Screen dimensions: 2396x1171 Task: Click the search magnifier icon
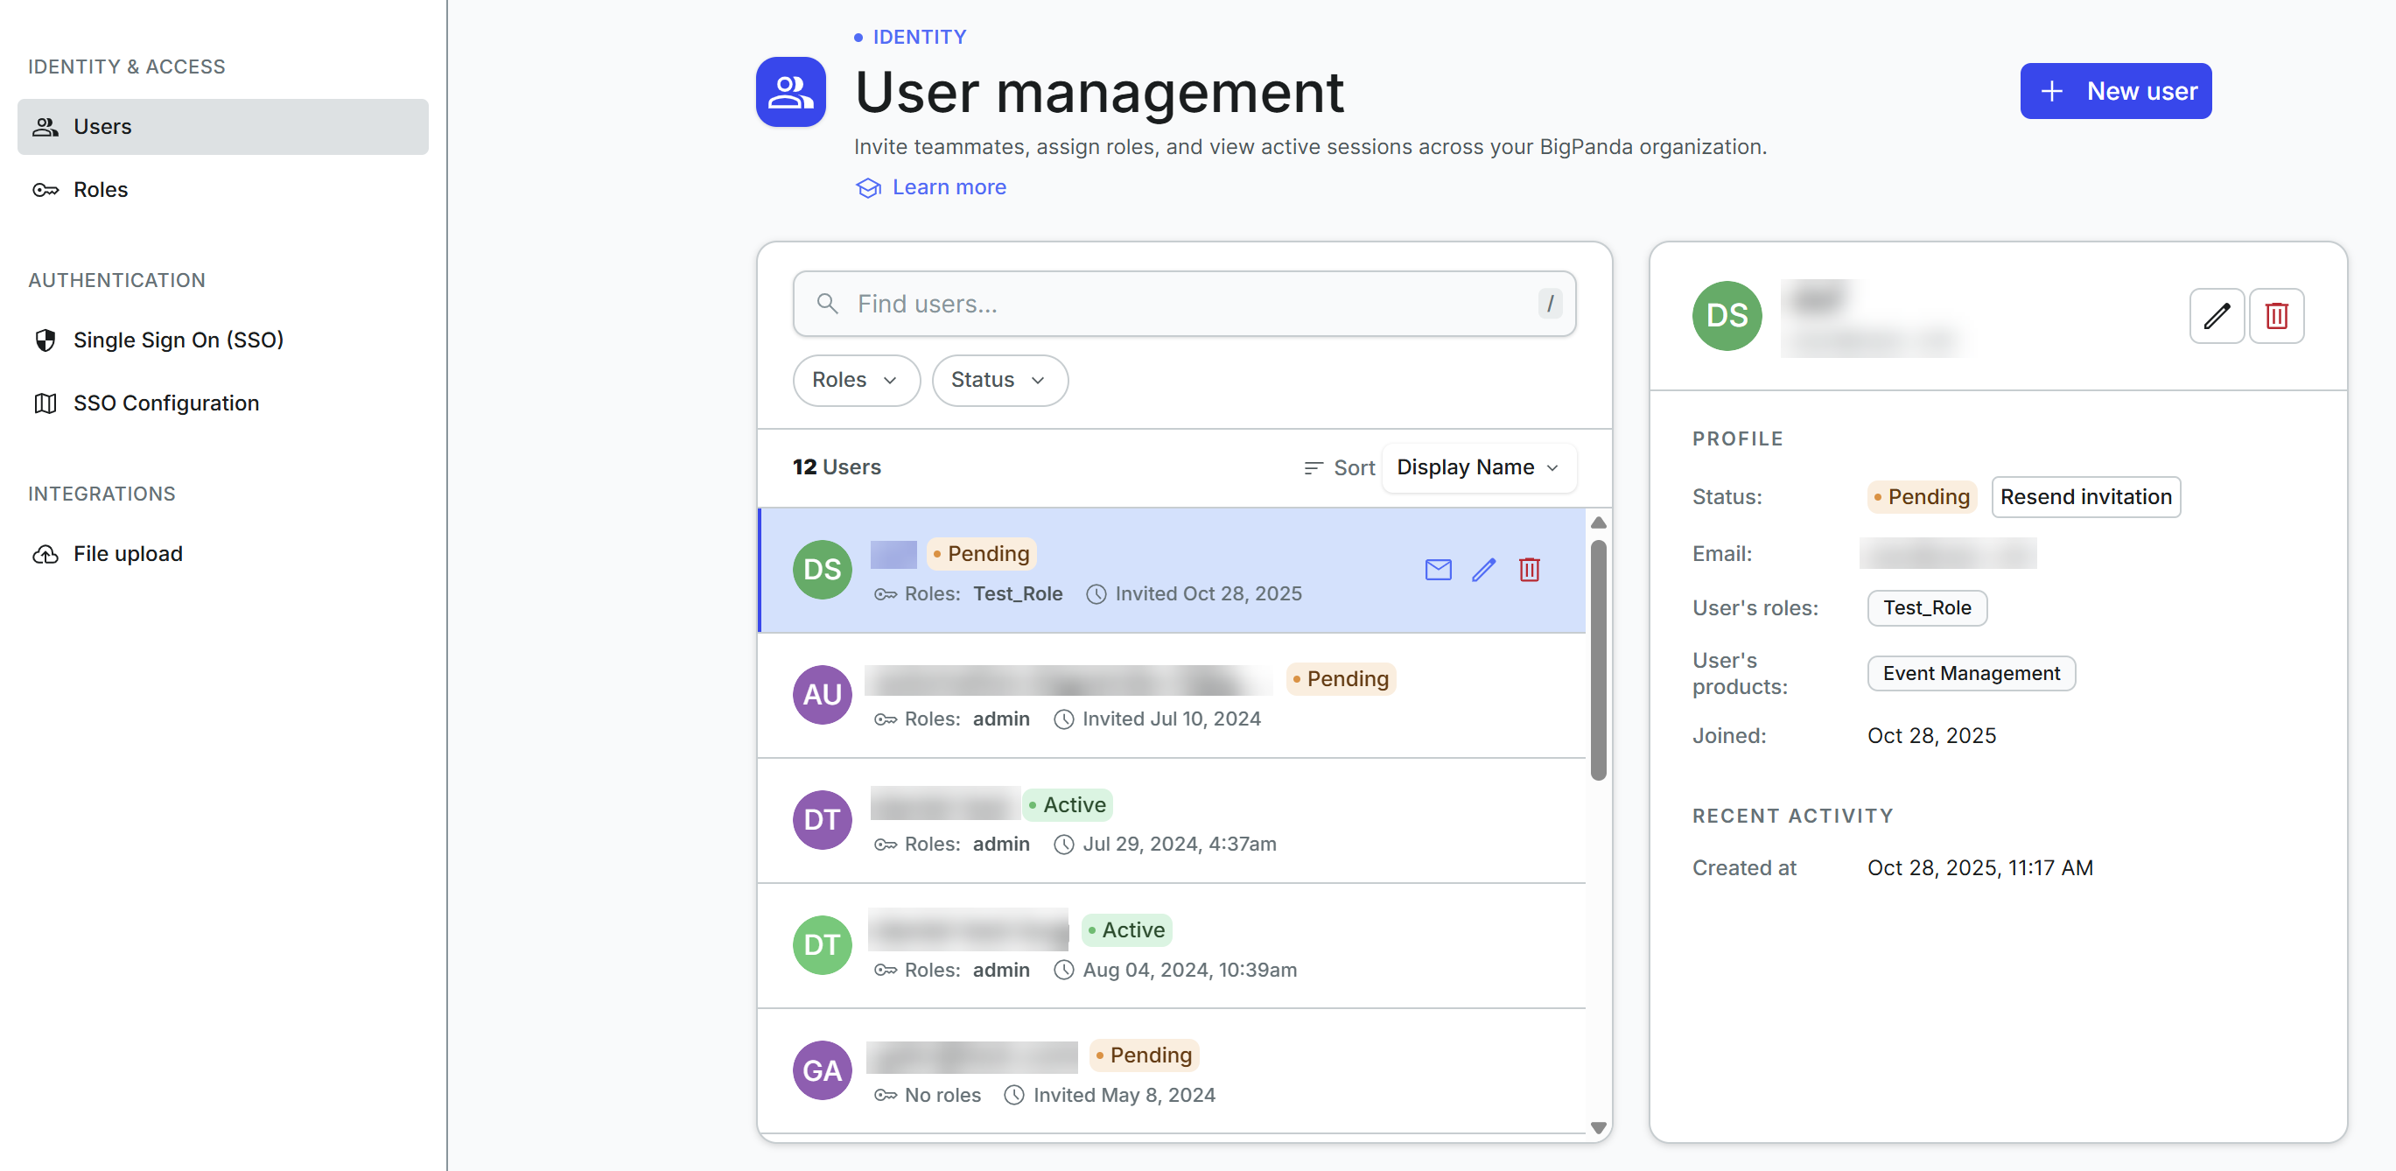click(x=827, y=305)
